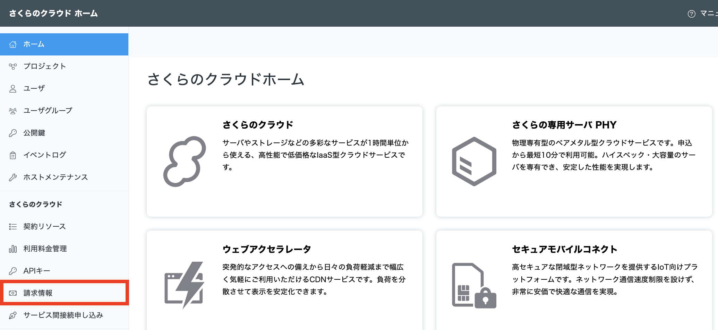Open APIキー menu item
This screenshot has height=330, width=718.
click(64, 271)
